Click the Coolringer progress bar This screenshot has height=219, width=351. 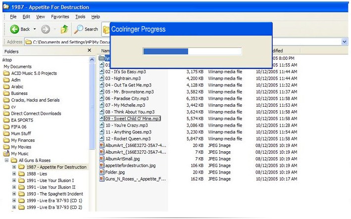[192, 51]
